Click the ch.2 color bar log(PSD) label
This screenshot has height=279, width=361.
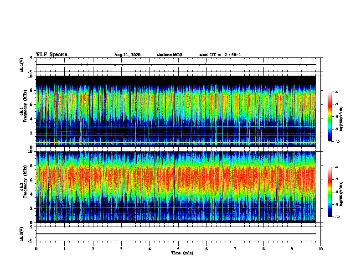pos(341,194)
